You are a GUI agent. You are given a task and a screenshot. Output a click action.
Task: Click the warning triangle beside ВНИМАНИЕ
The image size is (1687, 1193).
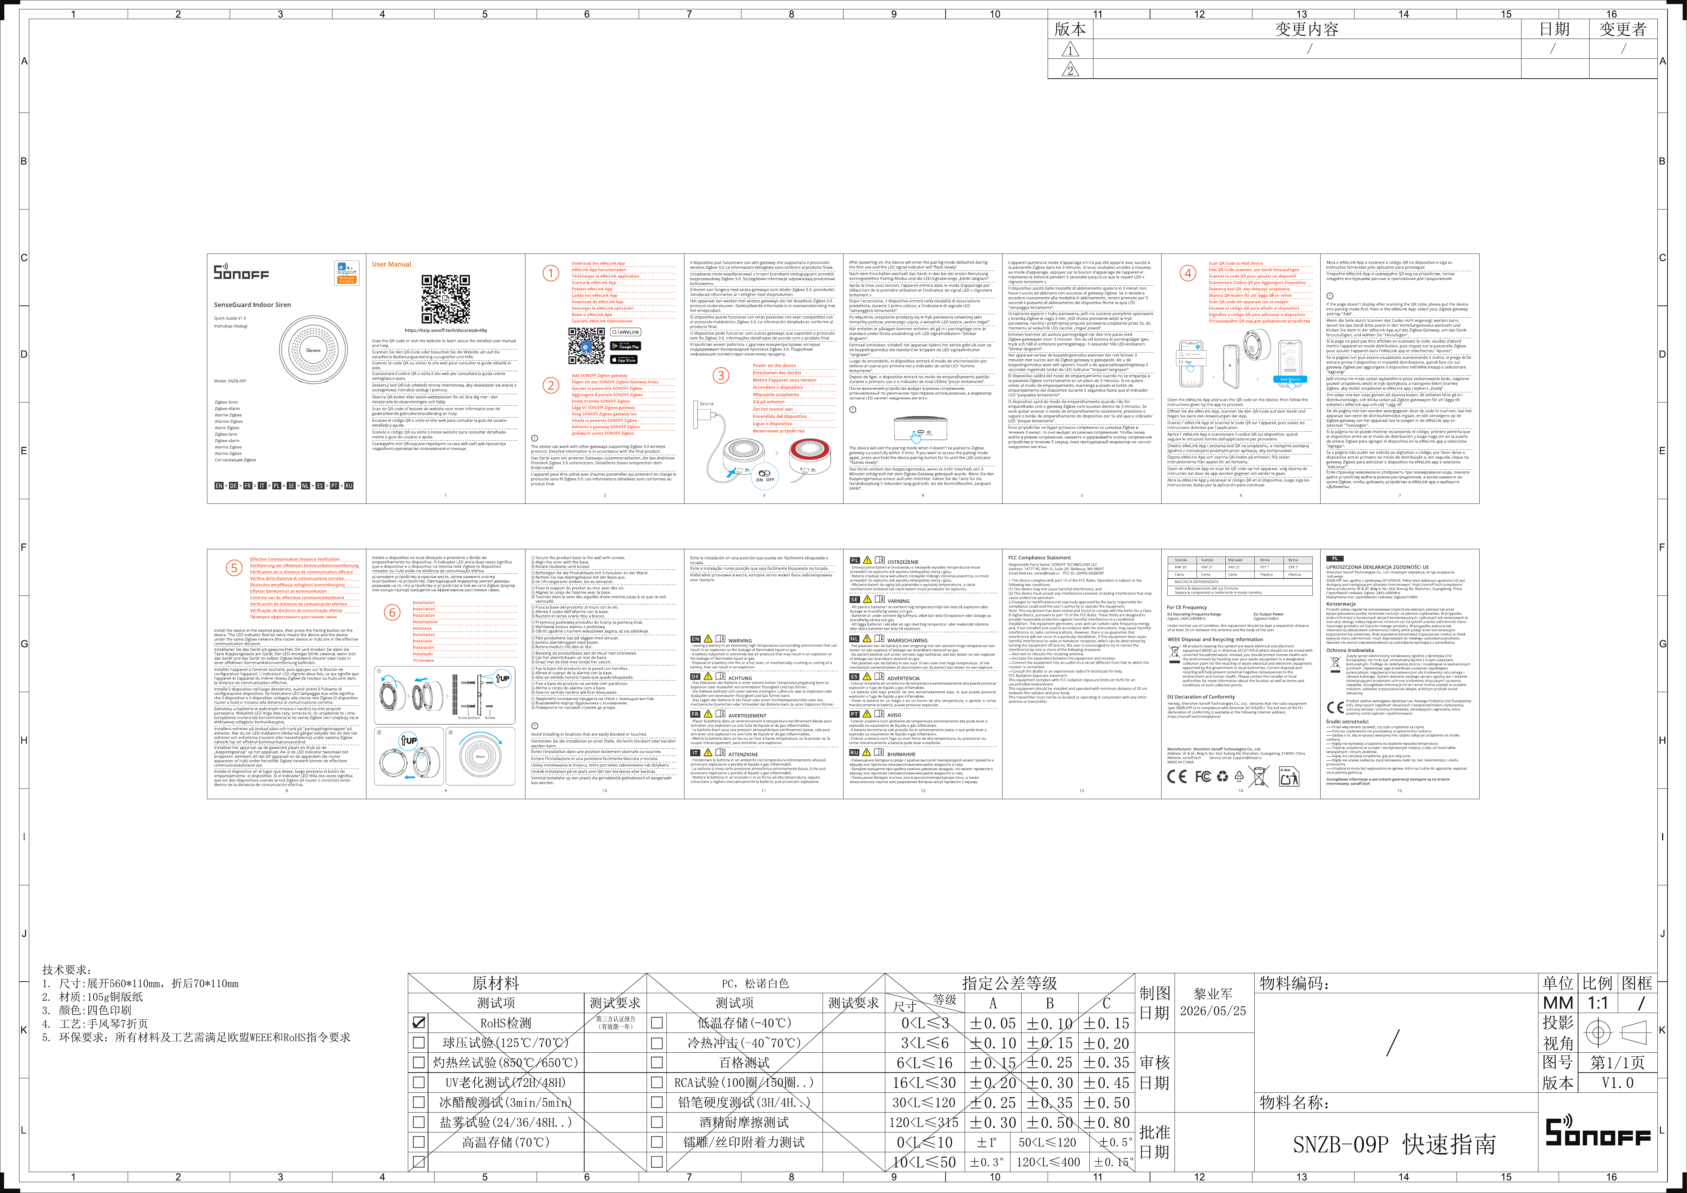(x=867, y=753)
